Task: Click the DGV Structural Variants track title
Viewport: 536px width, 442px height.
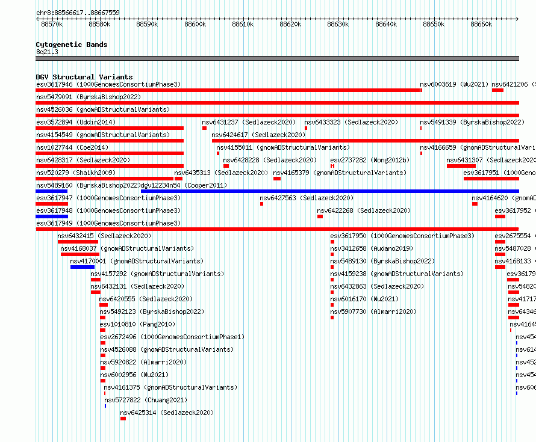Action: [84, 77]
